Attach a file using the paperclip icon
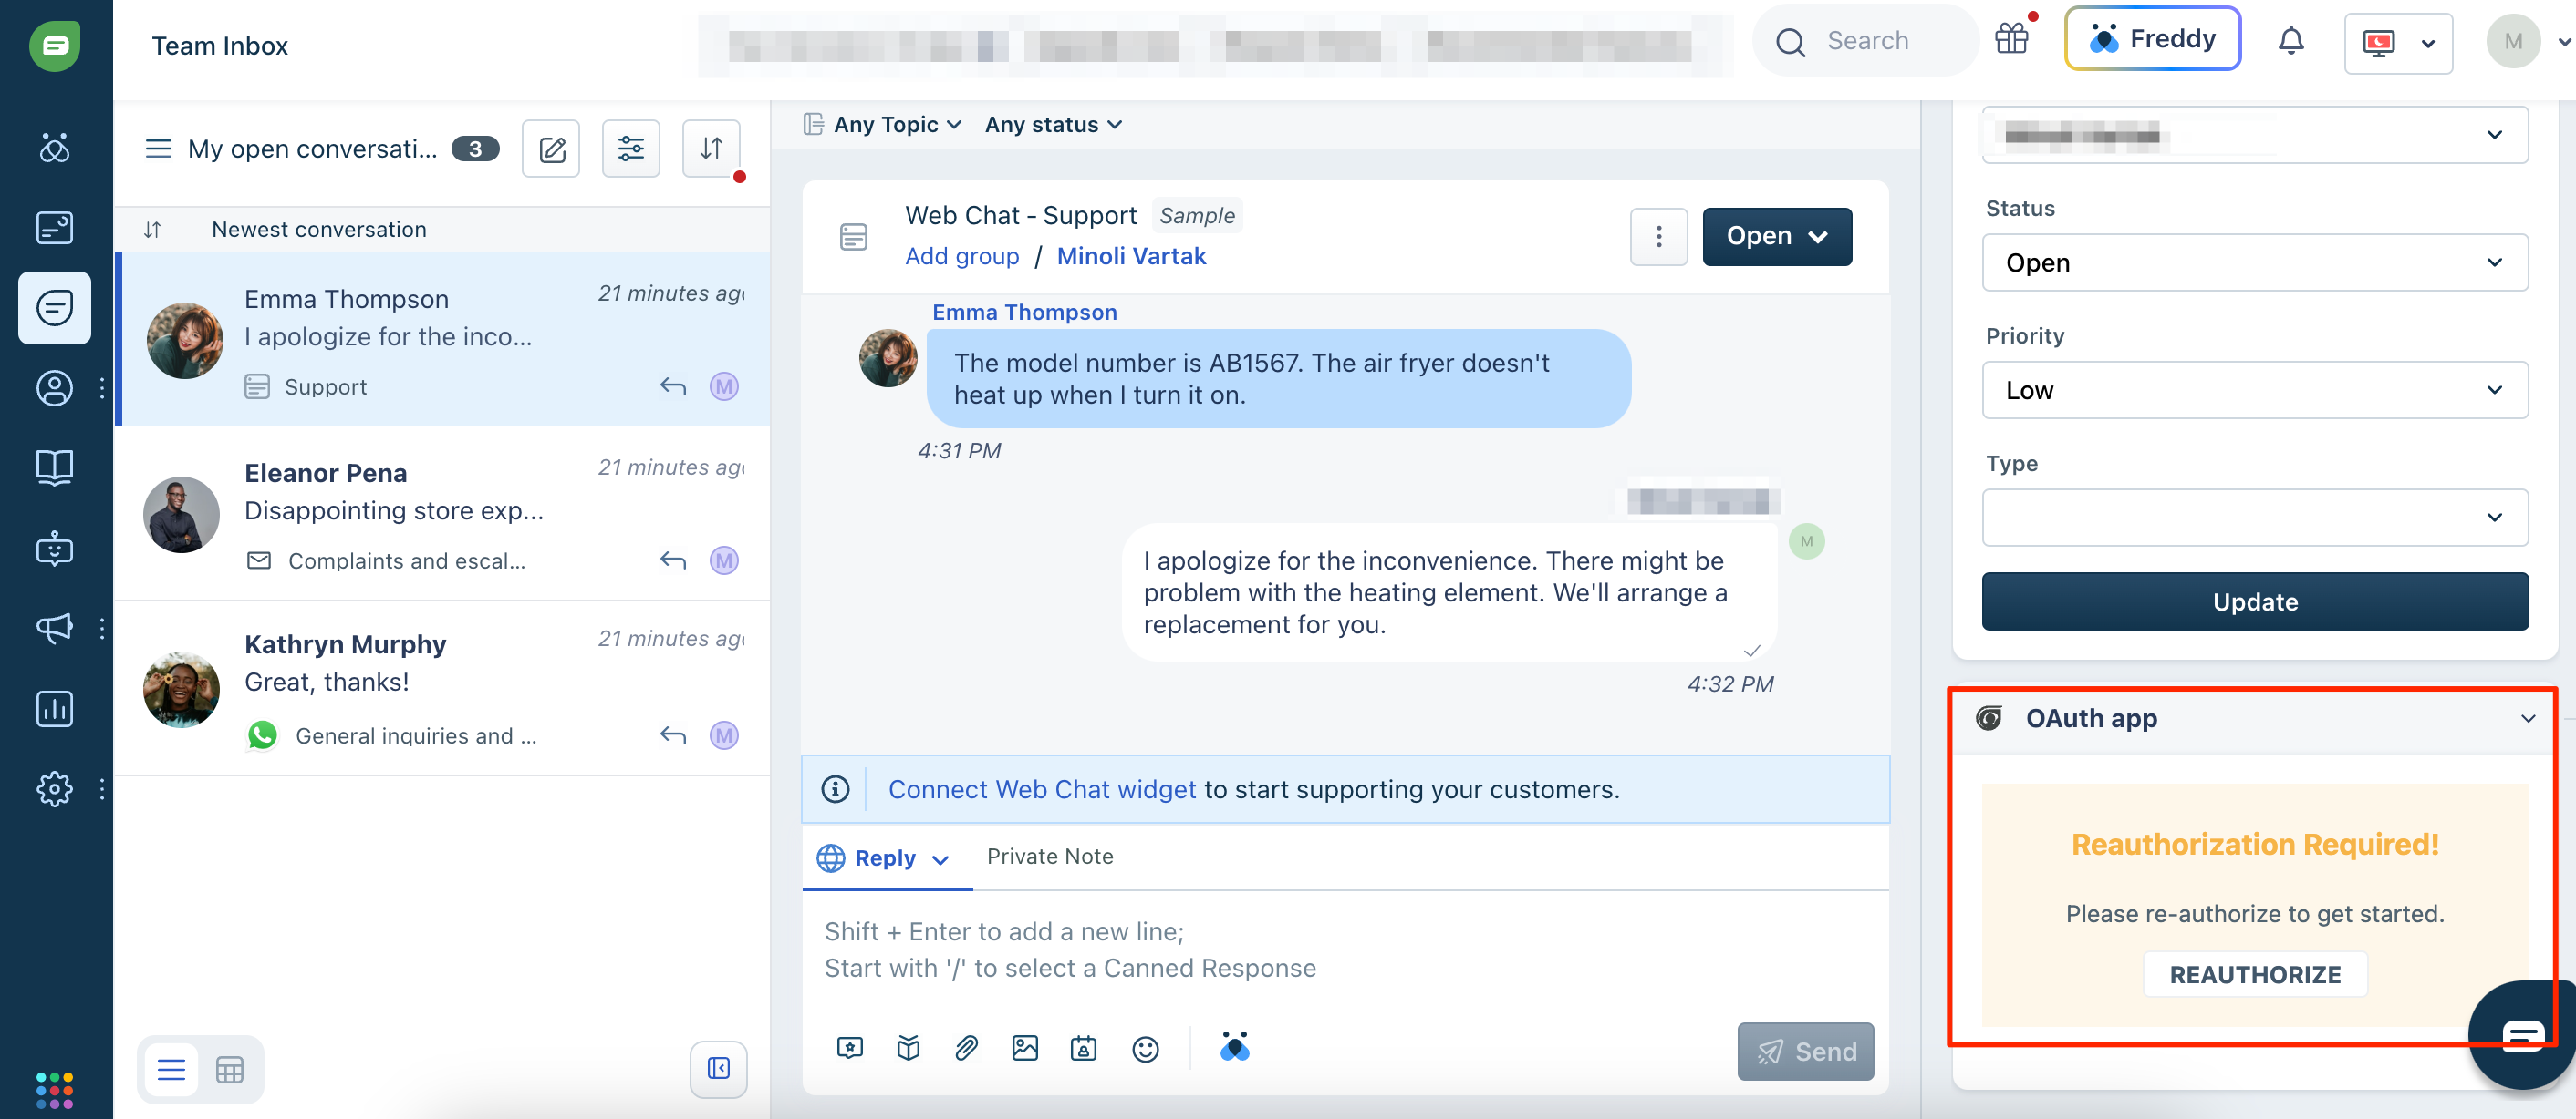Viewport: 2576px width, 1119px height. pos(966,1048)
